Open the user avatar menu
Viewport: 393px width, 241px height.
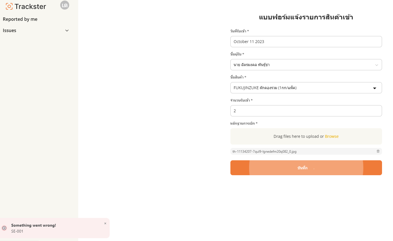tap(65, 5)
